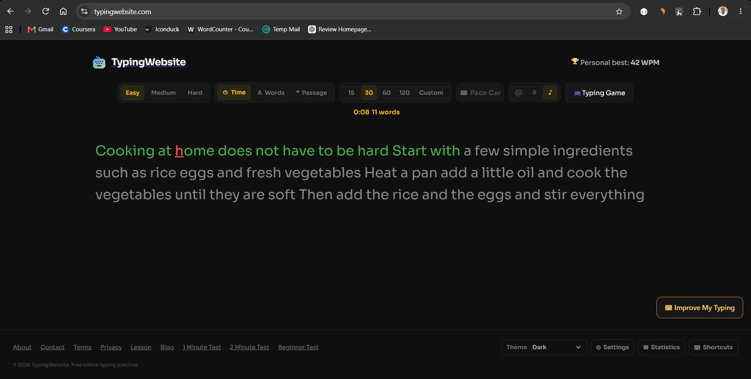The height and width of the screenshot is (379, 751).
Task: Choose the Custom duration option
Action: click(431, 93)
